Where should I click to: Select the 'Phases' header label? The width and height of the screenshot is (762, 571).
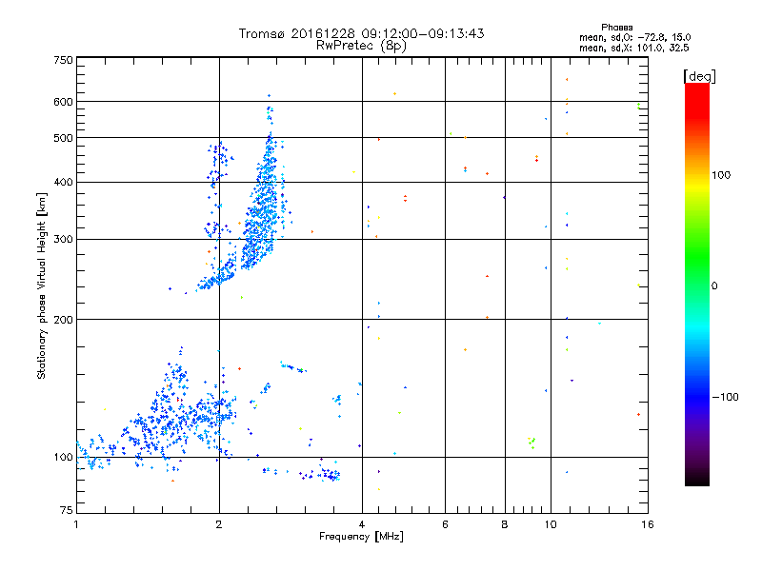[x=616, y=28]
